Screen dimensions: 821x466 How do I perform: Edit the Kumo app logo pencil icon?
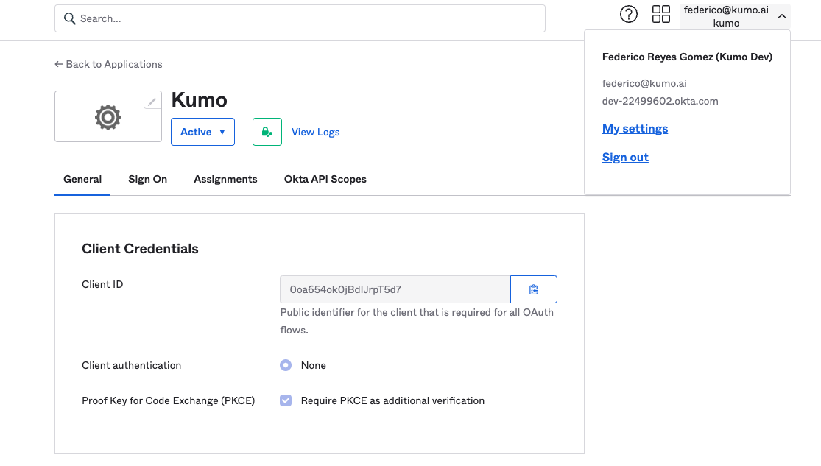[x=152, y=101]
